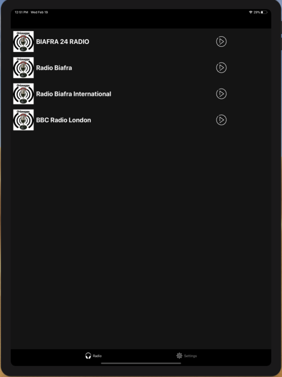The image size is (282, 377).
Task: Play Radio Biafra International stream
Action: pyautogui.click(x=221, y=94)
